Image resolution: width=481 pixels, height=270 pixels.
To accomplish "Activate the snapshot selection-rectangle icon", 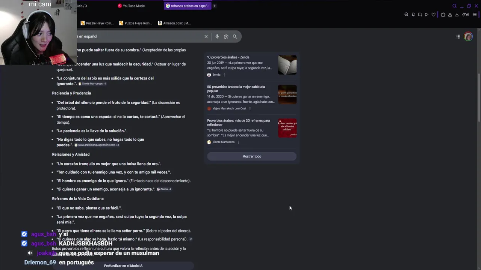I will 420,15.
